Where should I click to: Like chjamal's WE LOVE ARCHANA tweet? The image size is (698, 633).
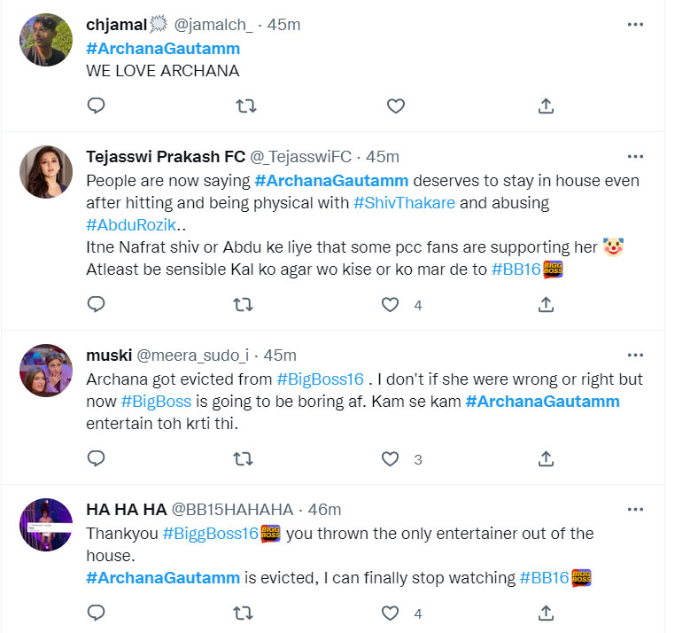coord(396,106)
